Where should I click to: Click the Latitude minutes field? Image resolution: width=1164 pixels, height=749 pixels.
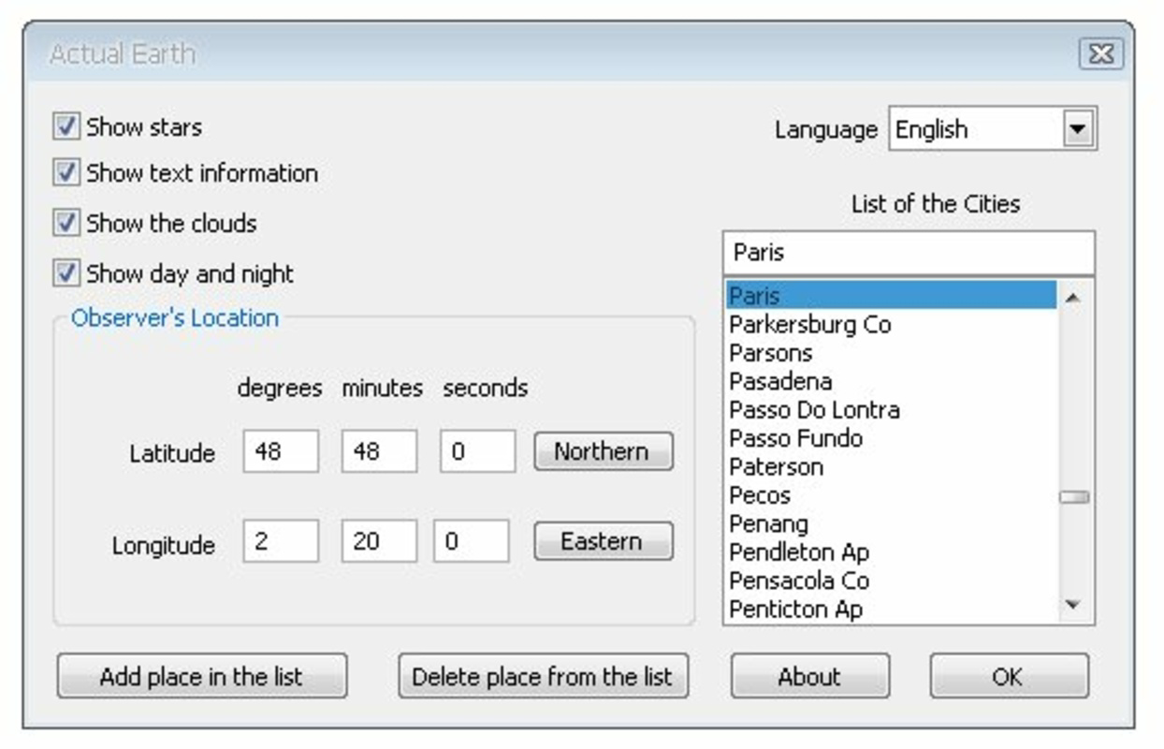[x=379, y=451]
